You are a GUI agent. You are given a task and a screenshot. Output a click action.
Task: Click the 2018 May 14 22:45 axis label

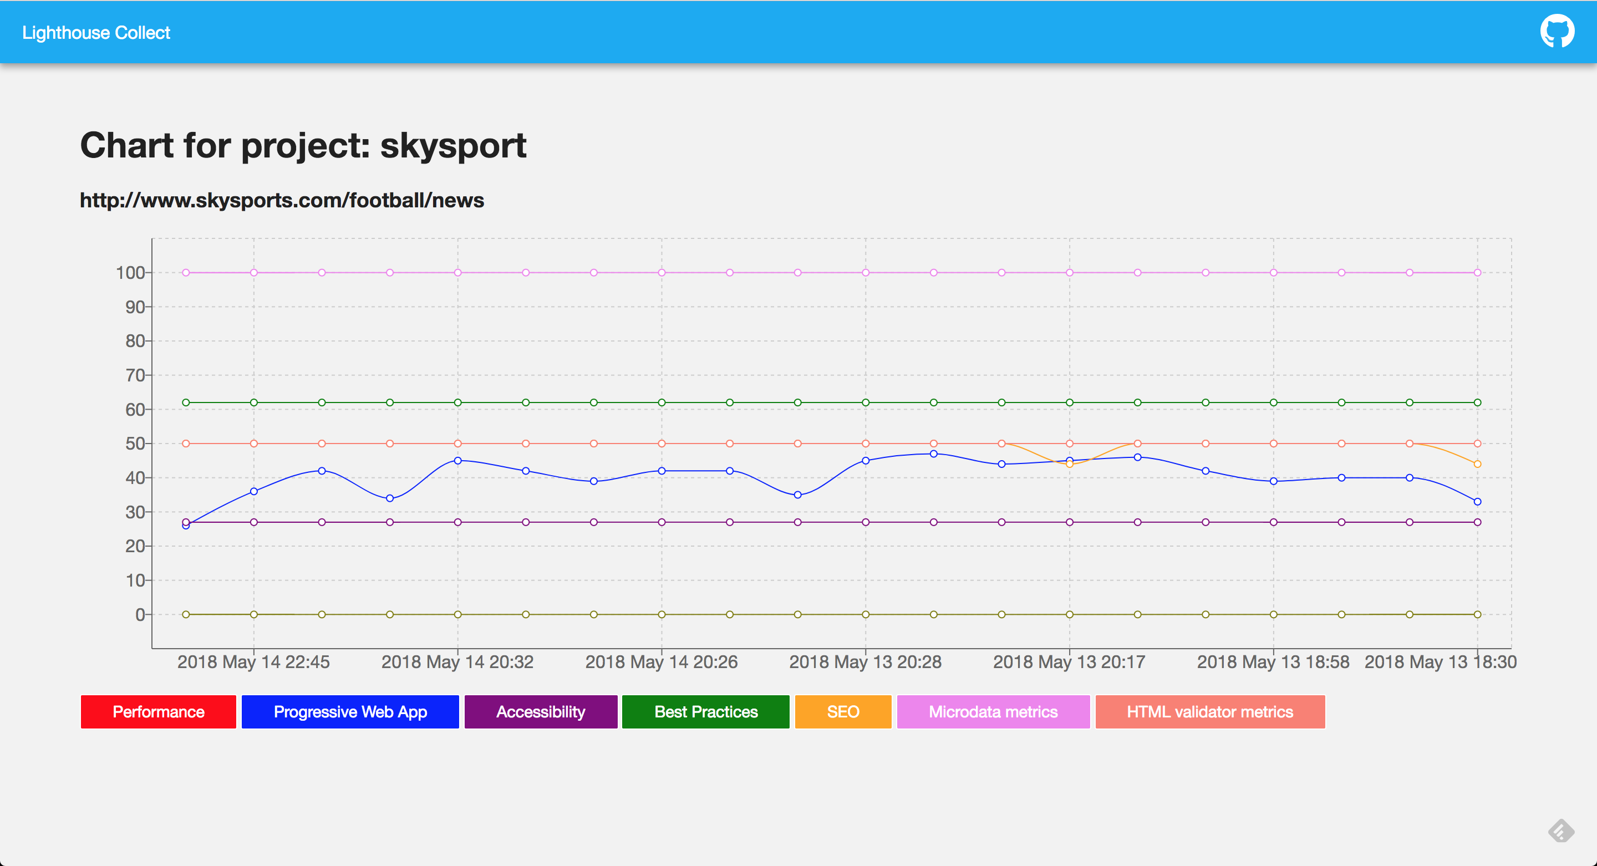click(x=253, y=662)
